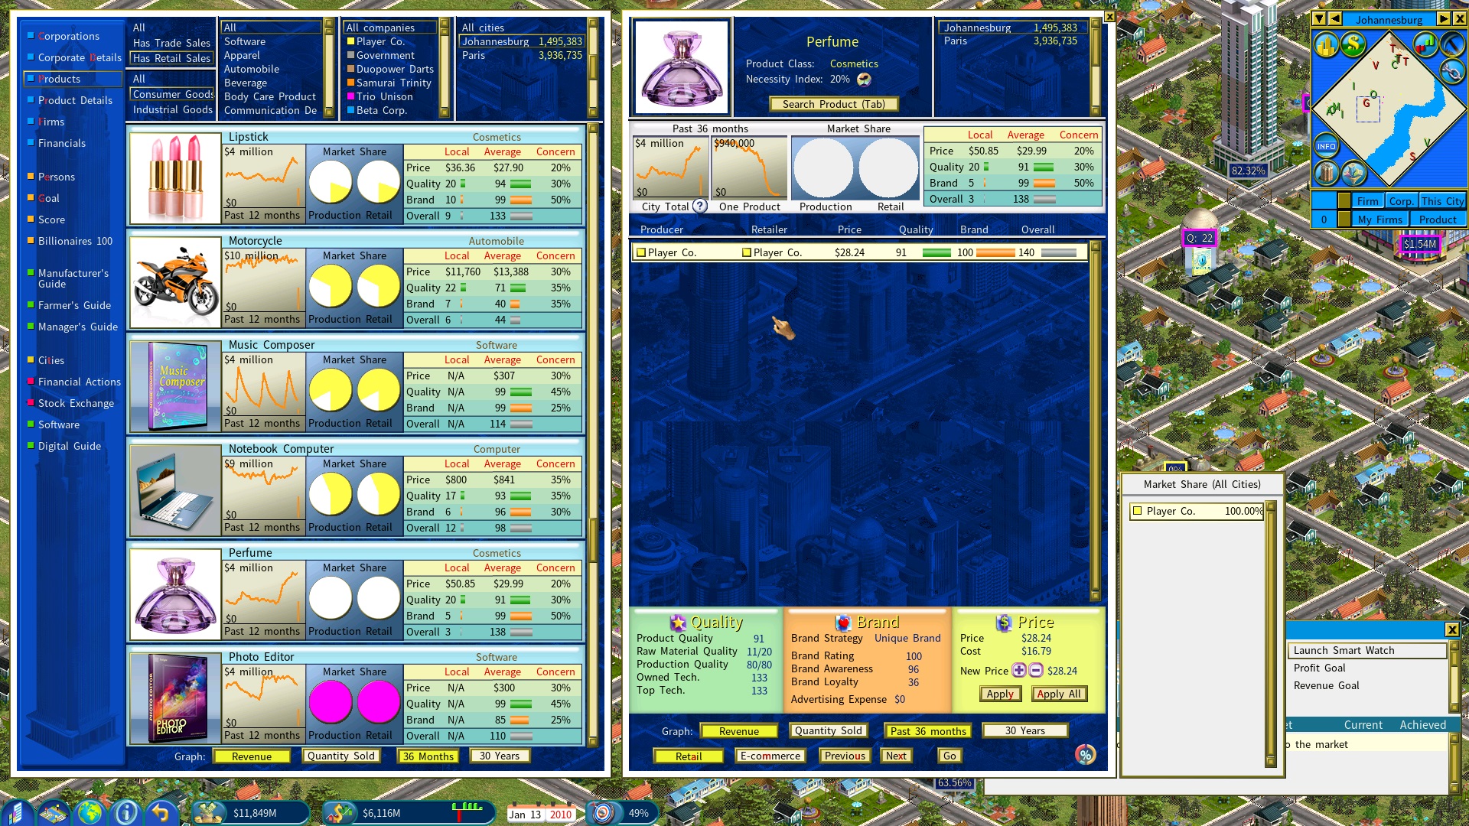Click the percent icon in product detail window
Image resolution: width=1469 pixels, height=826 pixels.
(1085, 755)
